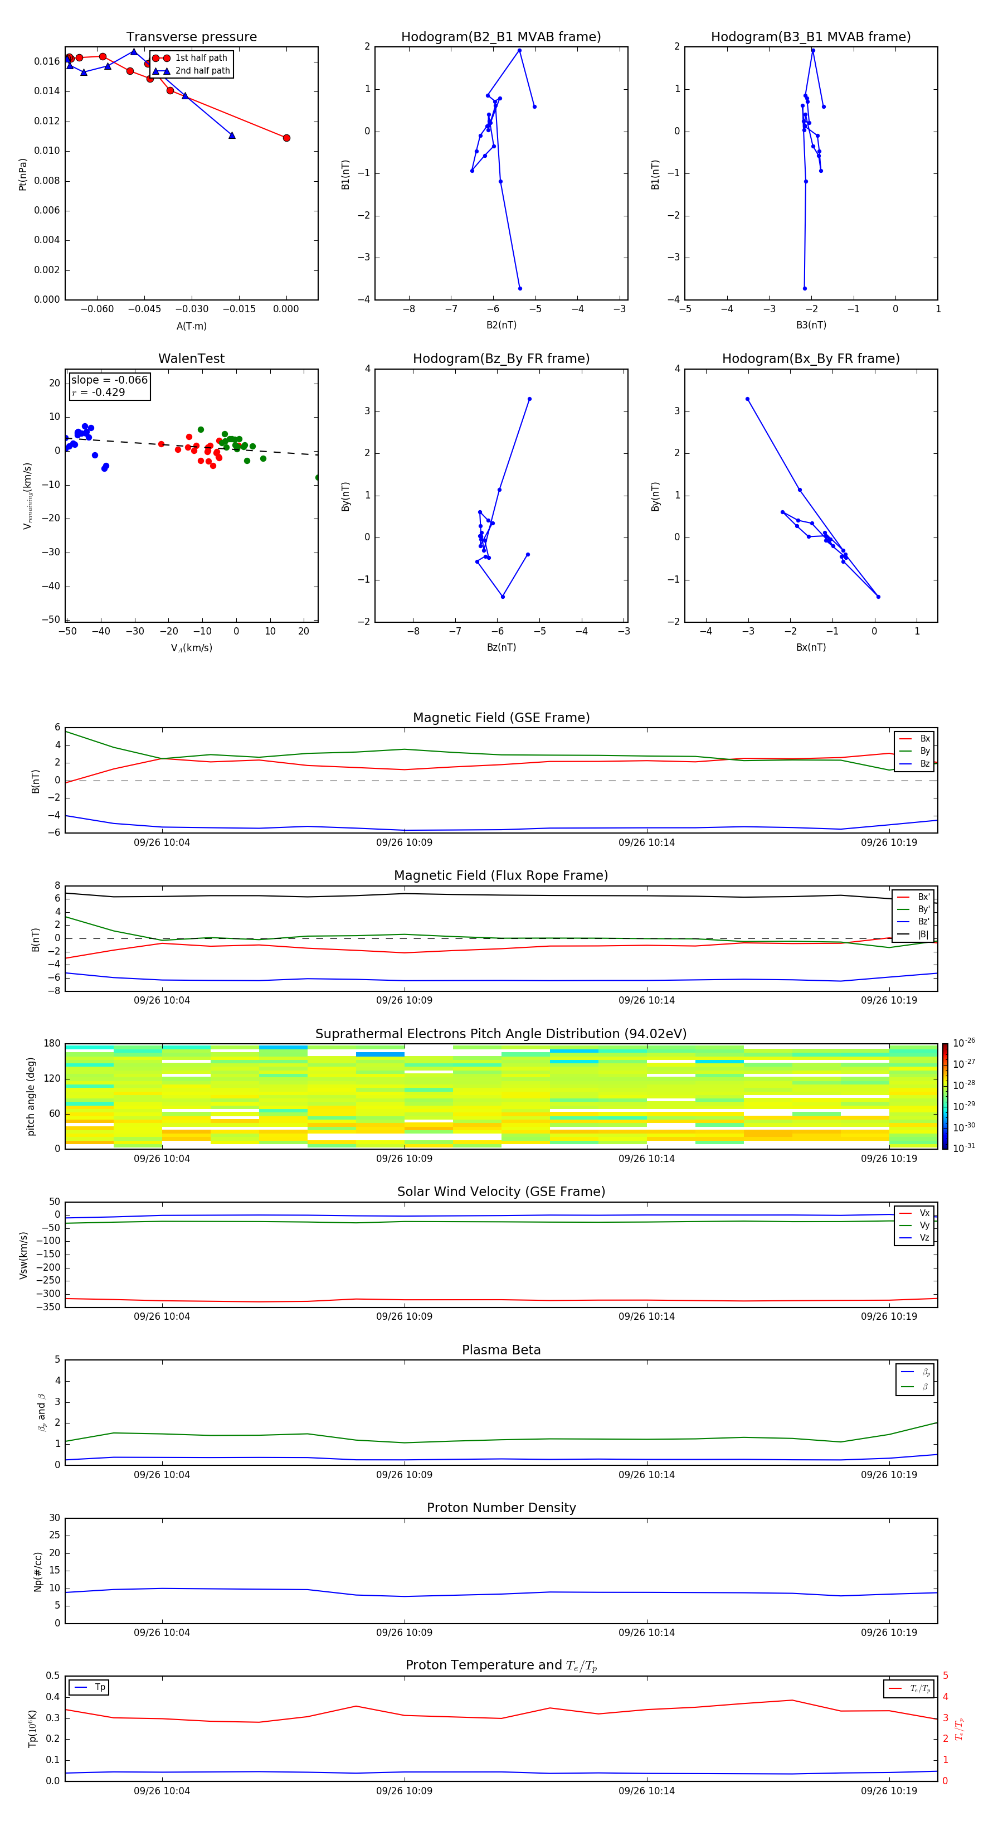Viewport: 1003px width, 1840px height.
Task: Click the β legend entry in Plasma Beta
Action: click(915, 1387)
